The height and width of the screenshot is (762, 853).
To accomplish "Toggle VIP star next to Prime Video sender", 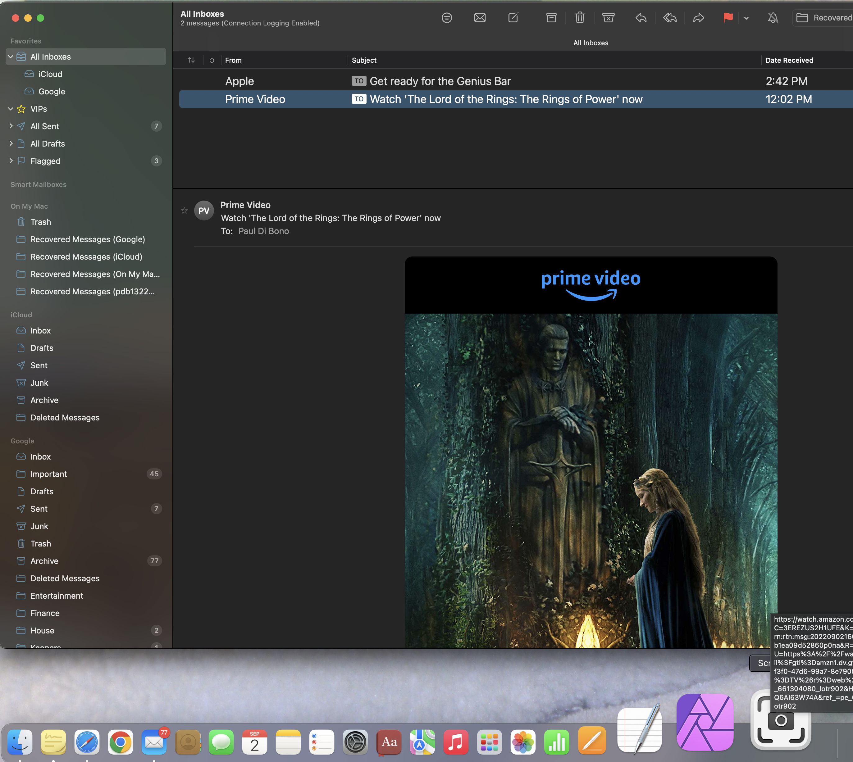I will coord(184,211).
